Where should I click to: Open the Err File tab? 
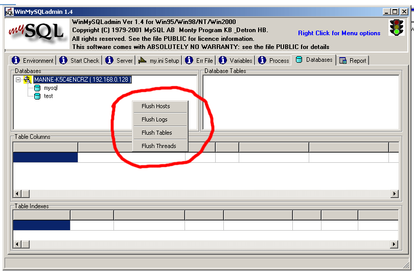click(x=199, y=60)
